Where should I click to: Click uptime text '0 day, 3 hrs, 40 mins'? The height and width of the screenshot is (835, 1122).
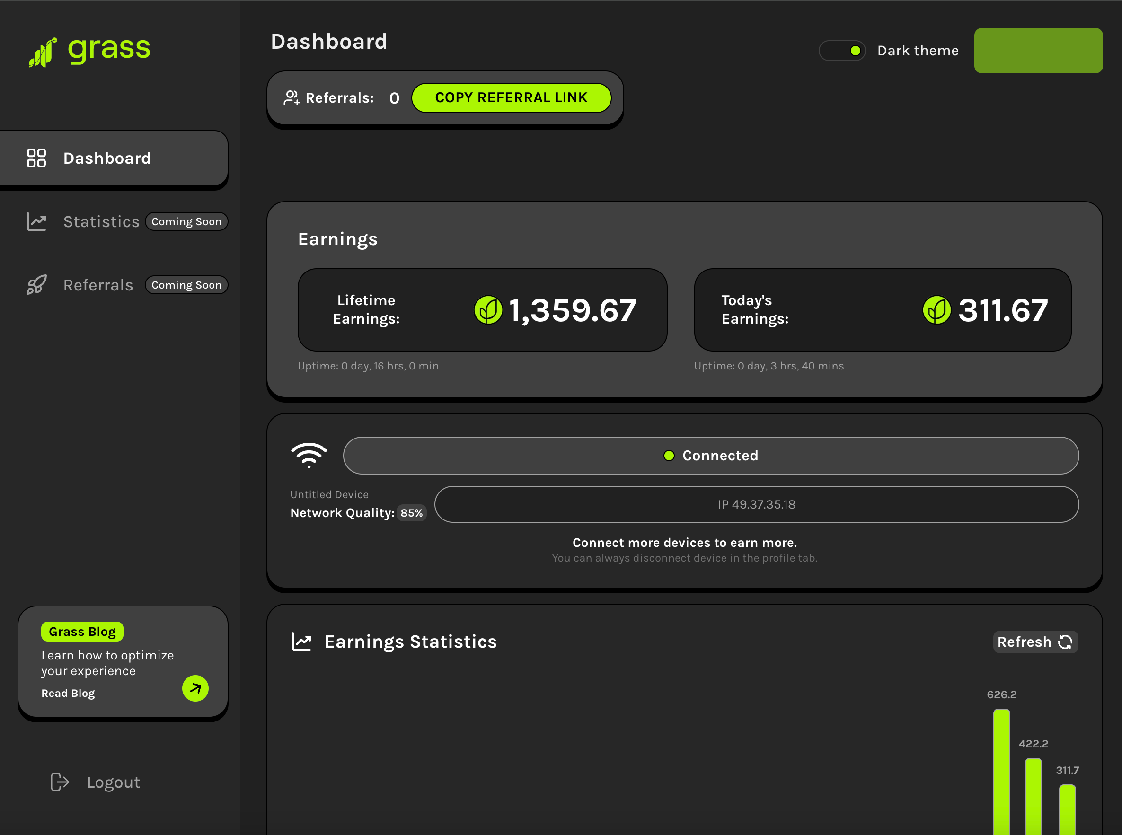791,365
